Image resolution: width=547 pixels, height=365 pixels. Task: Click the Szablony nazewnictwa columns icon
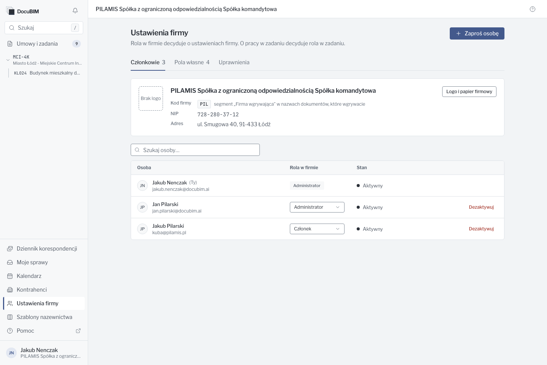coord(10,317)
